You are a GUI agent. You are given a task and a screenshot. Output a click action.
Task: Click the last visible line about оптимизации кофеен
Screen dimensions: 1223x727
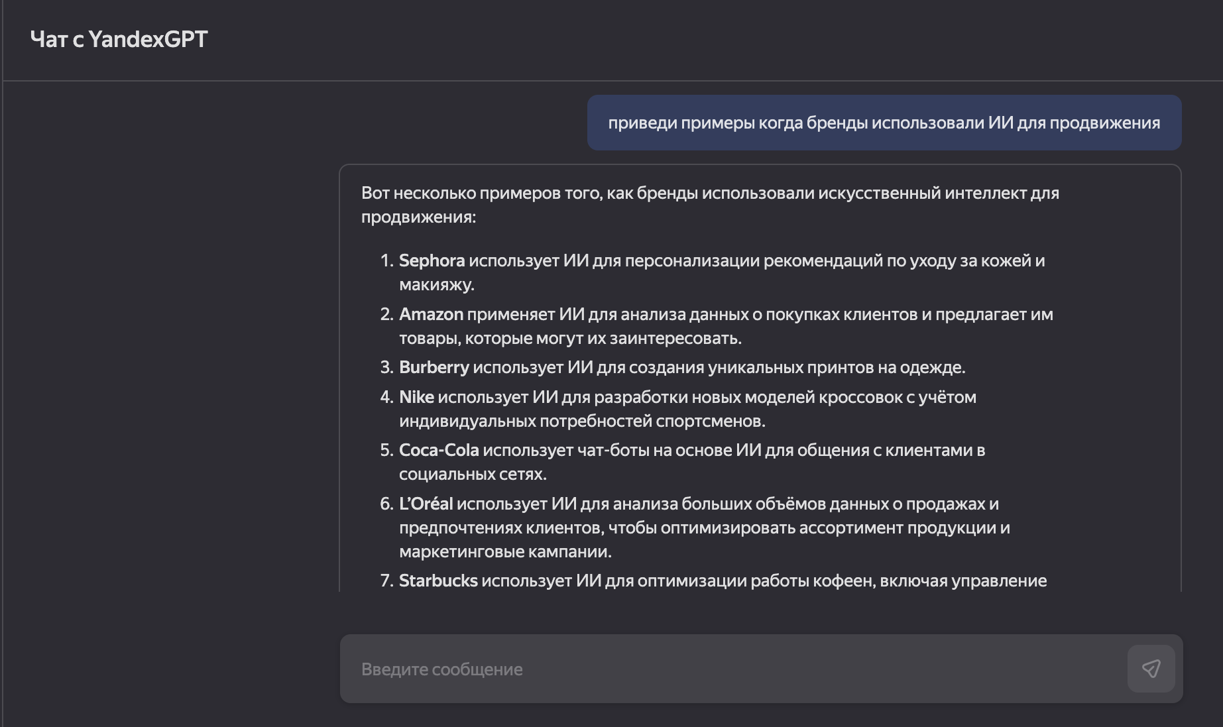(723, 580)
